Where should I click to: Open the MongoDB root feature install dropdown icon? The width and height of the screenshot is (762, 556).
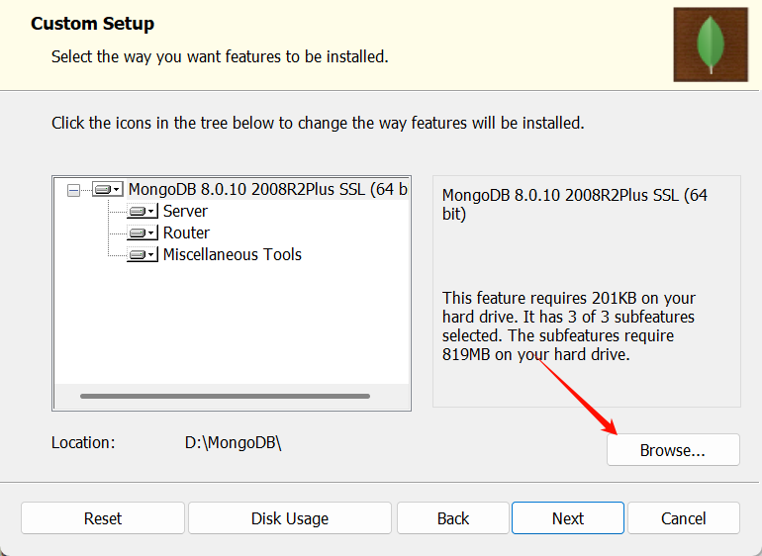click(108, 189)
